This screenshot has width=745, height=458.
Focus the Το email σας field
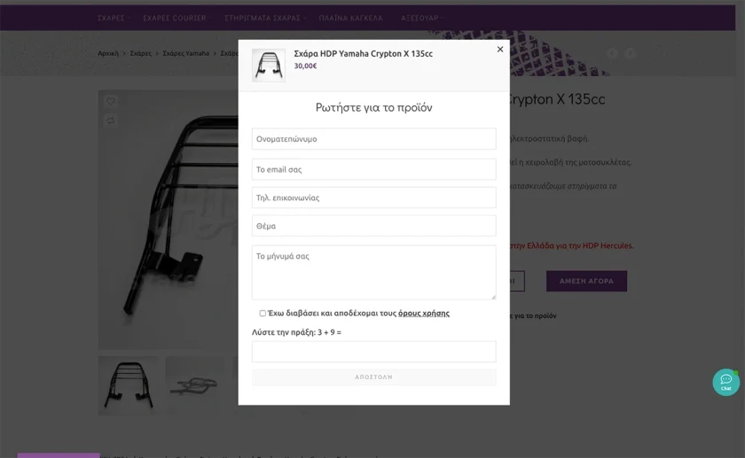point(374,169)
